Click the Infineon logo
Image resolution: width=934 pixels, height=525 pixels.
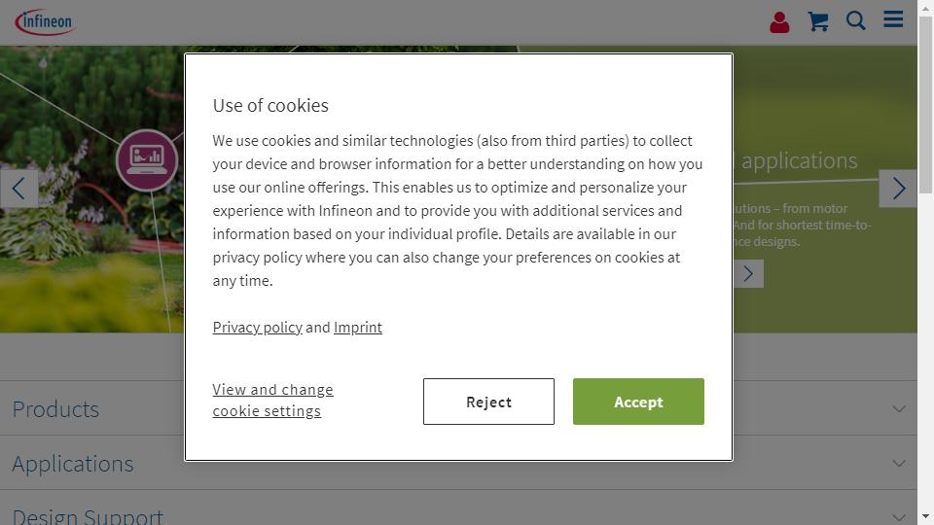[x=44, y=21]
